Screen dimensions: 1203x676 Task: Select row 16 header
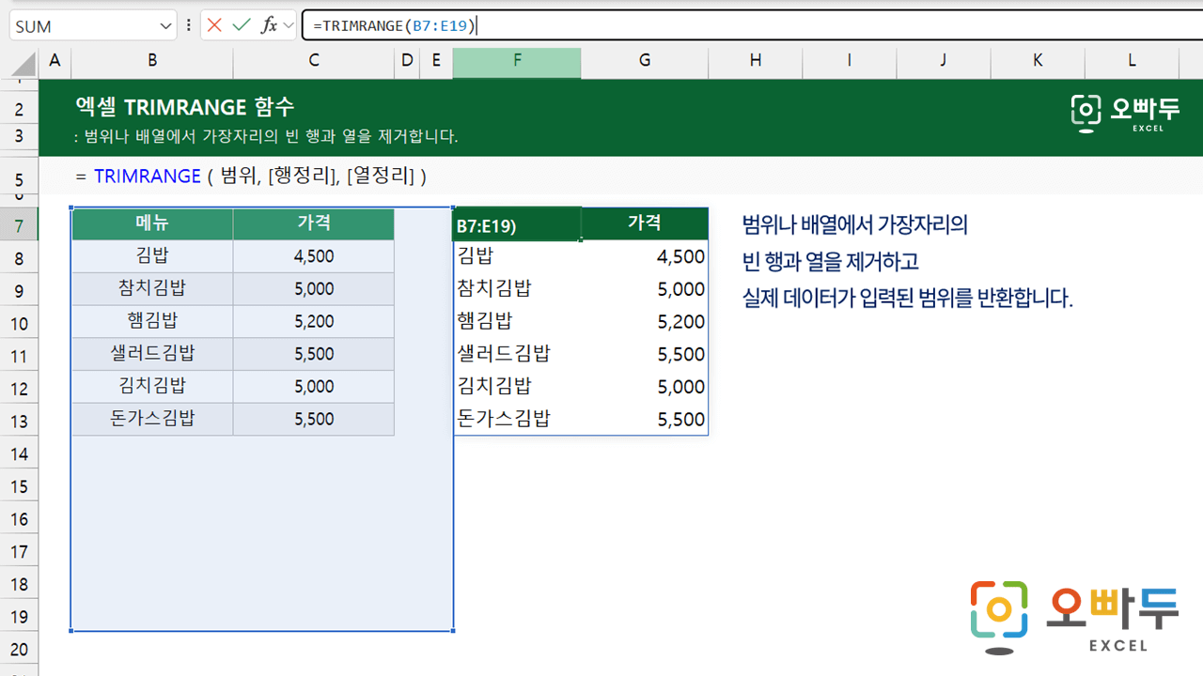tap(19, 518)
